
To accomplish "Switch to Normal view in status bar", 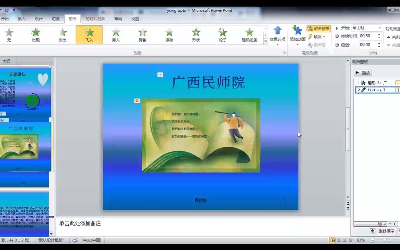I will 332,240.
